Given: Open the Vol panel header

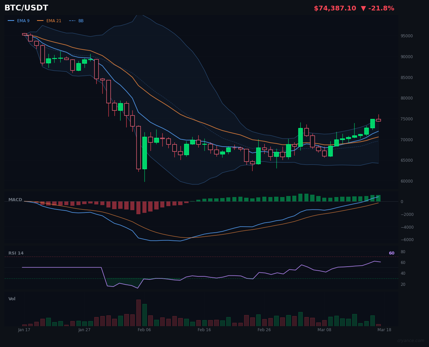Looking at the screenshot, I should pos(11,299).
